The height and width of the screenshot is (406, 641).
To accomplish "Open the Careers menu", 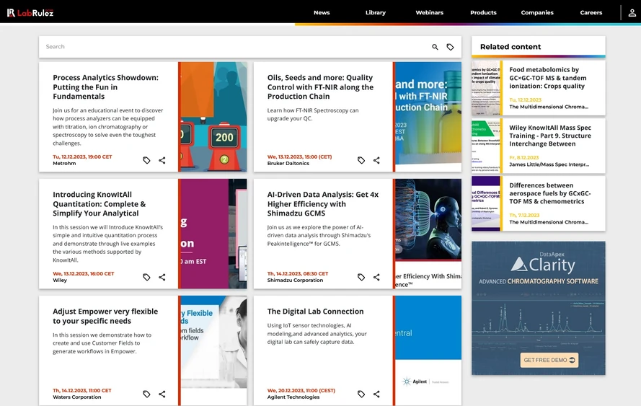I will (591, 13).
